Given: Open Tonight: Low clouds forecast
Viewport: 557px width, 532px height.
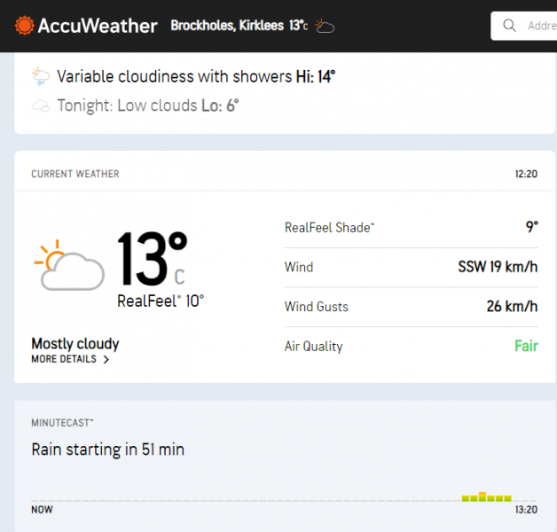Looking at the screenshot, I should pos(148,106).
